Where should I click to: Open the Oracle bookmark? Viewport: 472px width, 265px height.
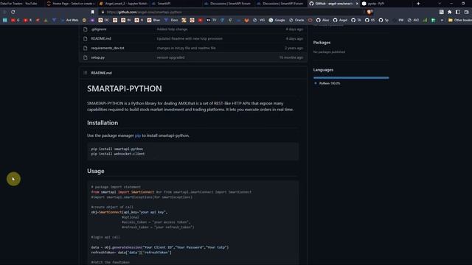[296, 20]
